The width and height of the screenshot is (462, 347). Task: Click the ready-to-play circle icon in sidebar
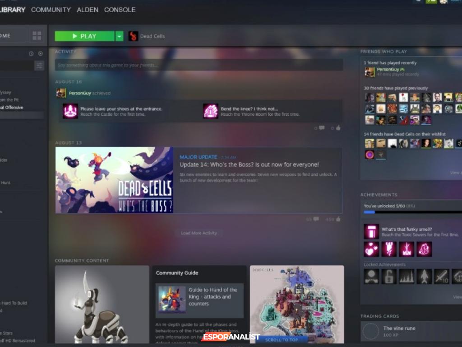[x=40, y=54]
